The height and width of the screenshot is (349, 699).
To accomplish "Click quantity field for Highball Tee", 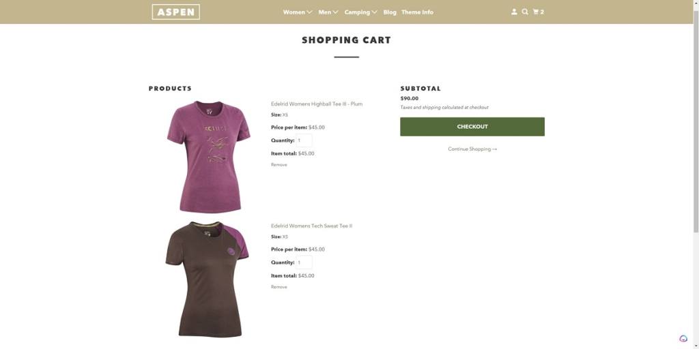I will [304, 140].
